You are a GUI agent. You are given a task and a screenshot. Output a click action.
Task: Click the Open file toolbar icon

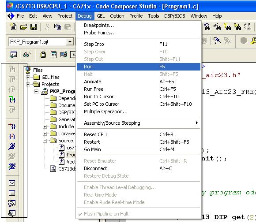click(23, 27)
